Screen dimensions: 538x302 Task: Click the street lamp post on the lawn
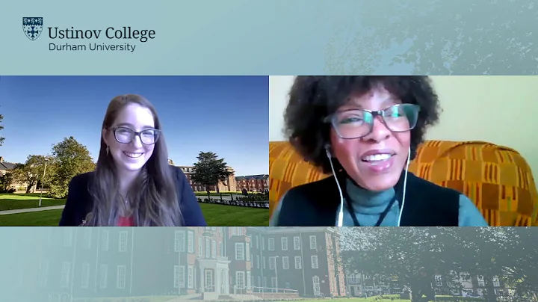tap(42, 182)
